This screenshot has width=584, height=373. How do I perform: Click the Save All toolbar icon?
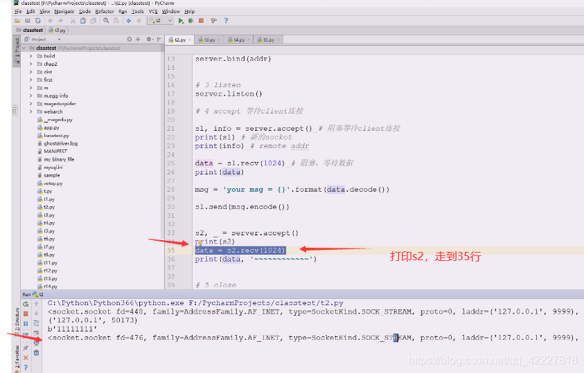28,21
